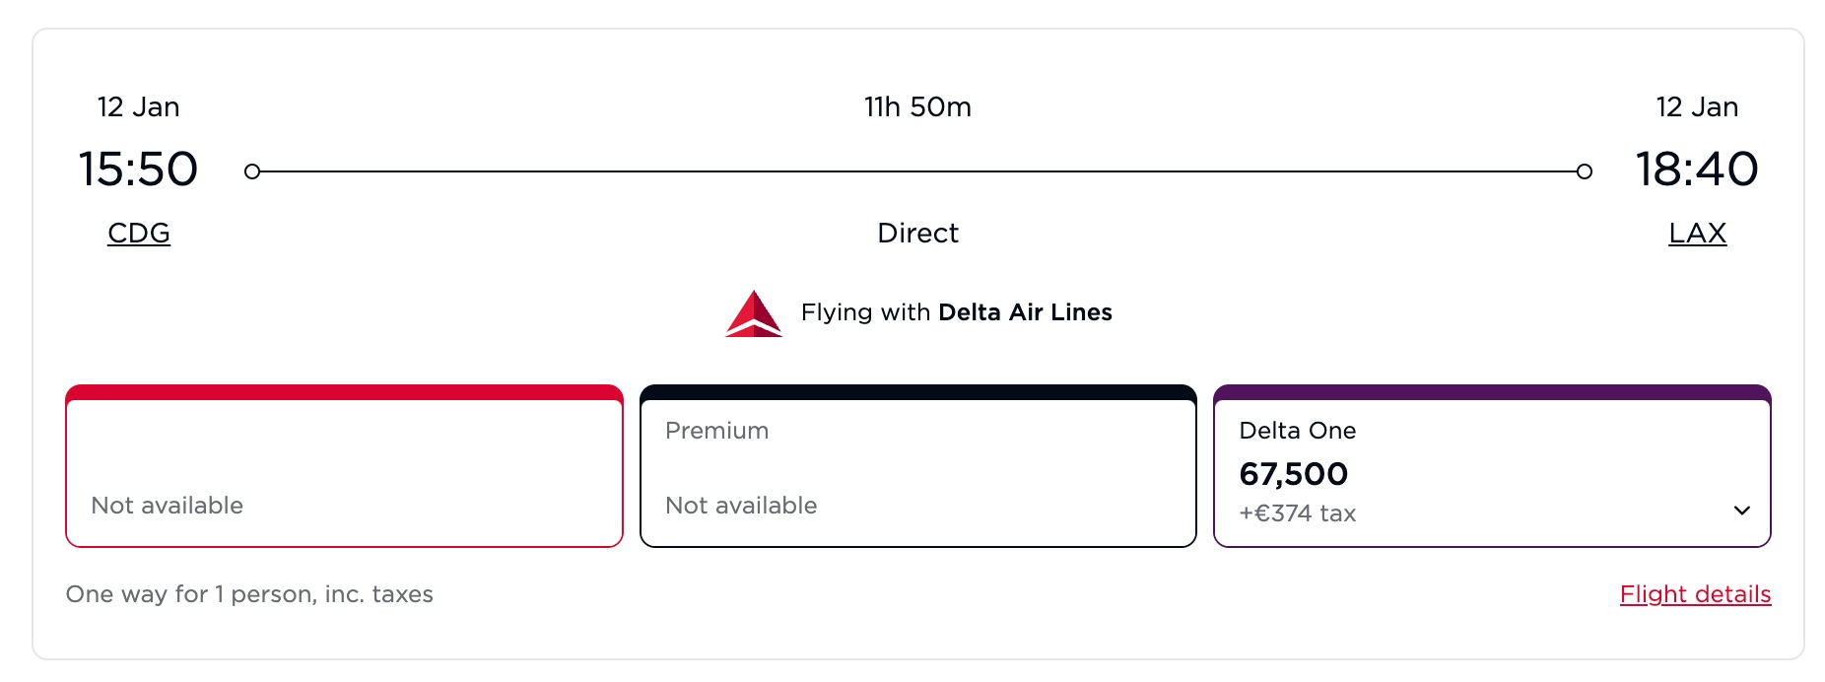Click the 18:40 arrival time
Image resolution: width=1825 pixels, height=682 pixels.
pos(1697,170)
